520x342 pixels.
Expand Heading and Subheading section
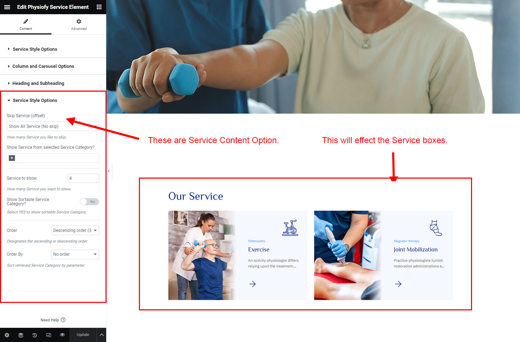53,83
